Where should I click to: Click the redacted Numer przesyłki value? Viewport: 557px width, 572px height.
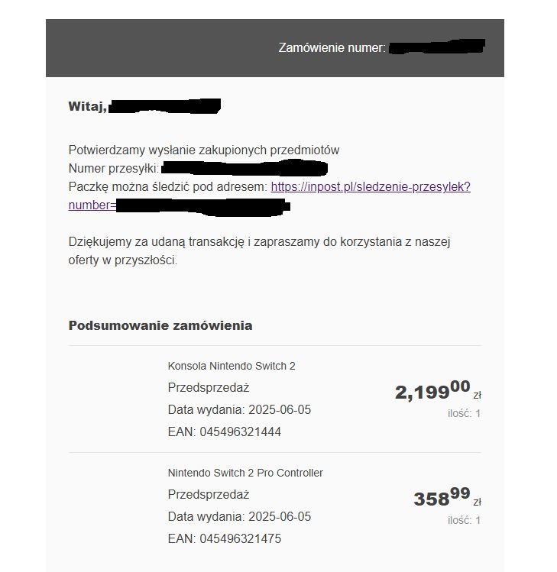[244, 168]
